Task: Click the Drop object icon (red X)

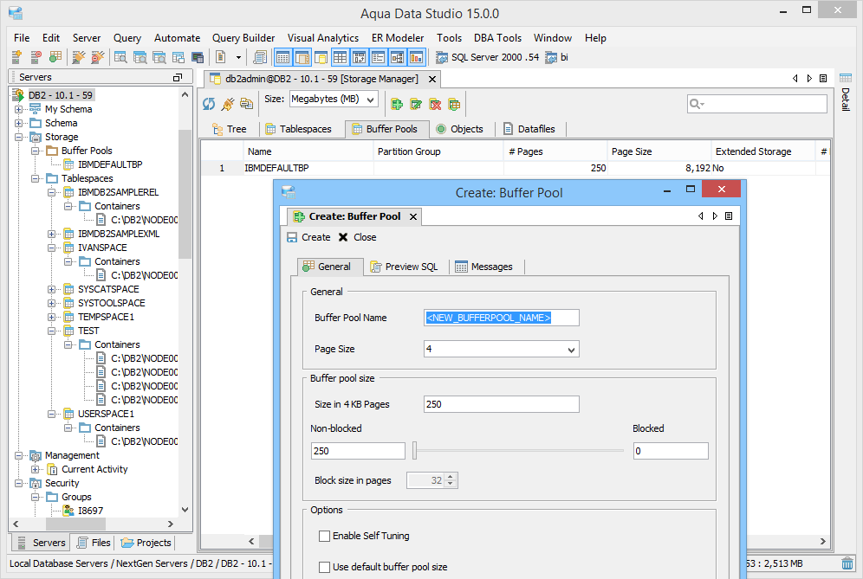Action: pyautogui.click(x=435, y=103)
